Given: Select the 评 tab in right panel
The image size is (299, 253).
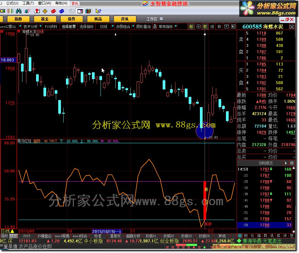Looking at the screenshot, I should [x=285, y=236].
